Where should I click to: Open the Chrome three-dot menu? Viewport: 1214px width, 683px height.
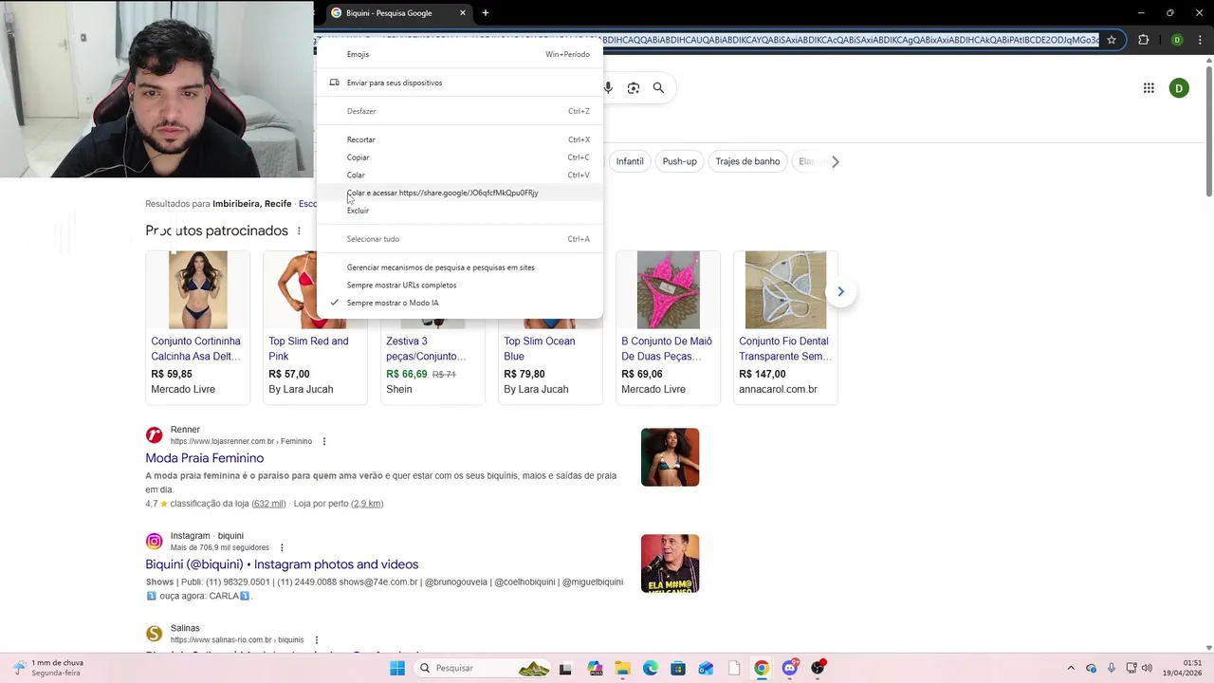point(1202,40)
